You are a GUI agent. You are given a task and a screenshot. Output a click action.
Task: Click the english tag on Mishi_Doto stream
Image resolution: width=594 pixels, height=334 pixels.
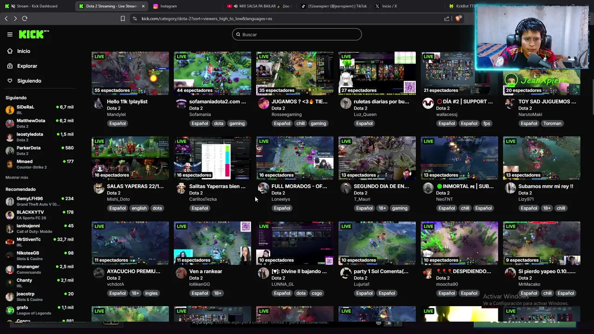click(139, 208)
